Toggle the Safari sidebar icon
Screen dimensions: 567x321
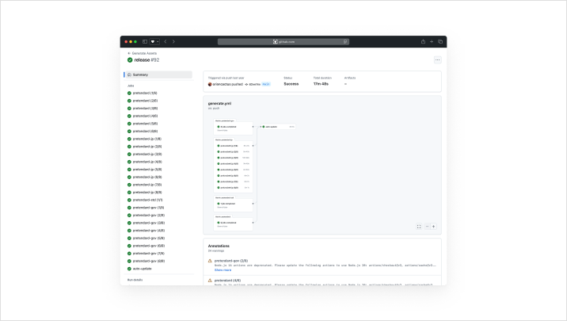tap(145, 42)
